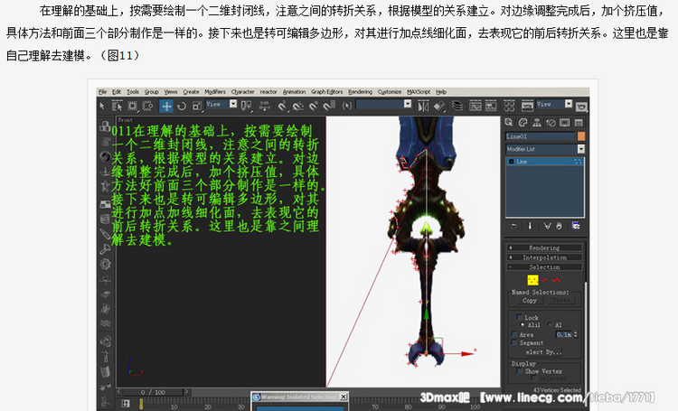Click the Quick Render teapot icon

pos(581,106)
